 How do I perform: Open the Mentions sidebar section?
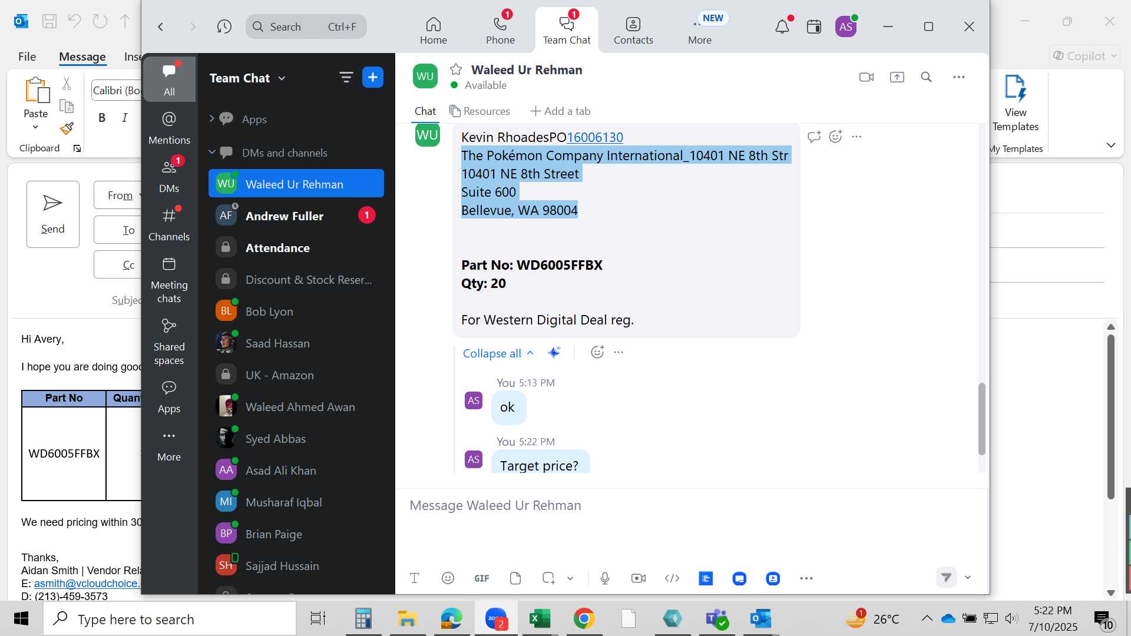coord(169,128)
